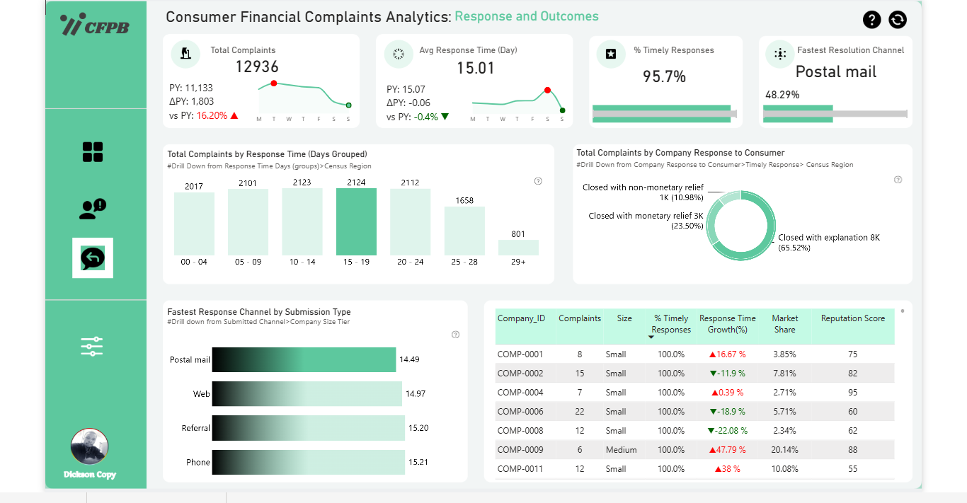
Task: Sort table by Company_ID column header
Action: pos(521,318)
